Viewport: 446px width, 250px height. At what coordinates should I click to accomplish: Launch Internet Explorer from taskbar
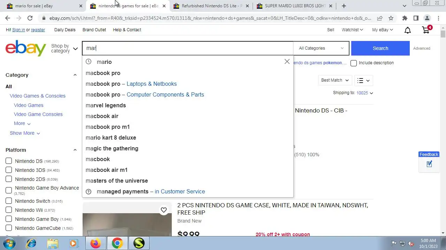click(31, 243)
